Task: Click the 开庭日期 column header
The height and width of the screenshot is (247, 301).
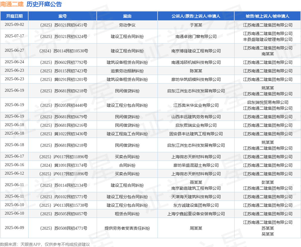Action: pos(14,16)
